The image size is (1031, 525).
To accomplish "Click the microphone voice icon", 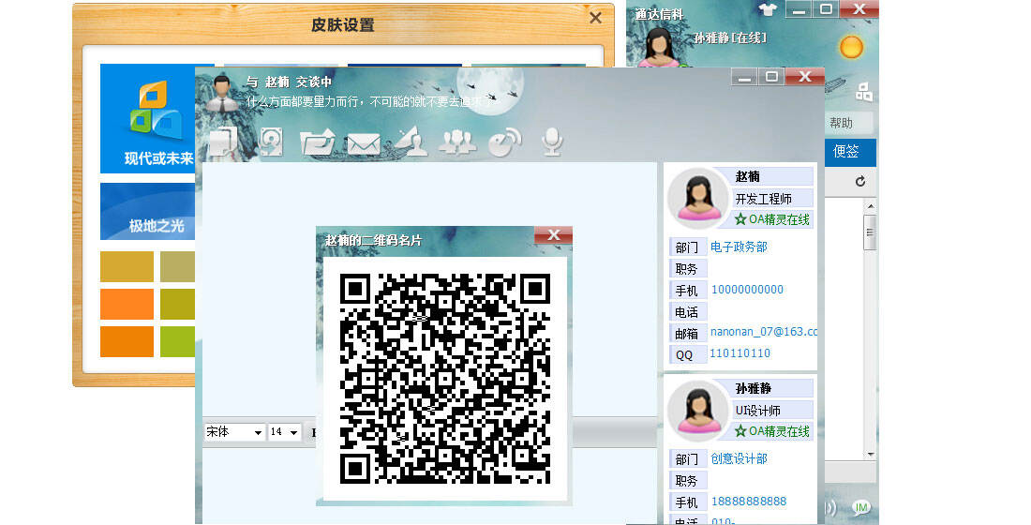I will tap(552, 142).
